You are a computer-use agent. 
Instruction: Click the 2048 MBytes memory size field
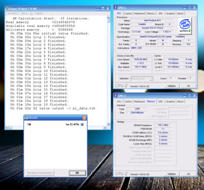(x=137, y=113)
